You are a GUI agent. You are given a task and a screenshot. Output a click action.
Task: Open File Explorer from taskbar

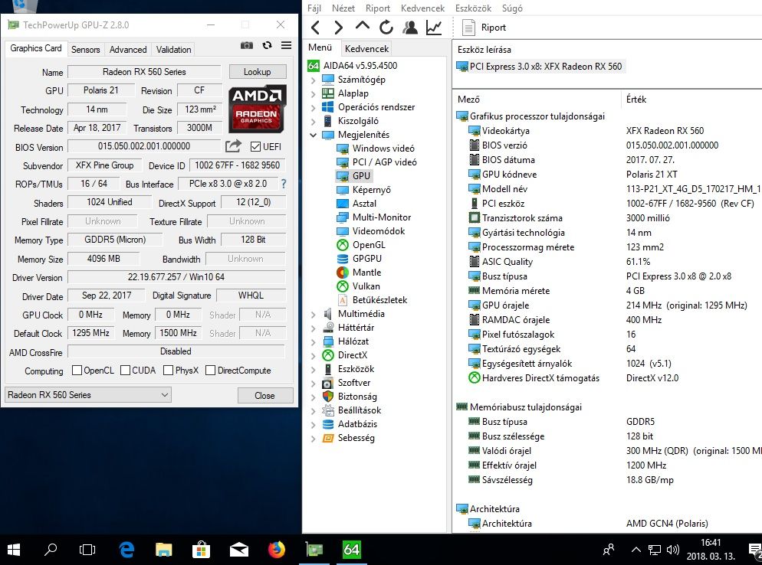click(x=164, y=550)
